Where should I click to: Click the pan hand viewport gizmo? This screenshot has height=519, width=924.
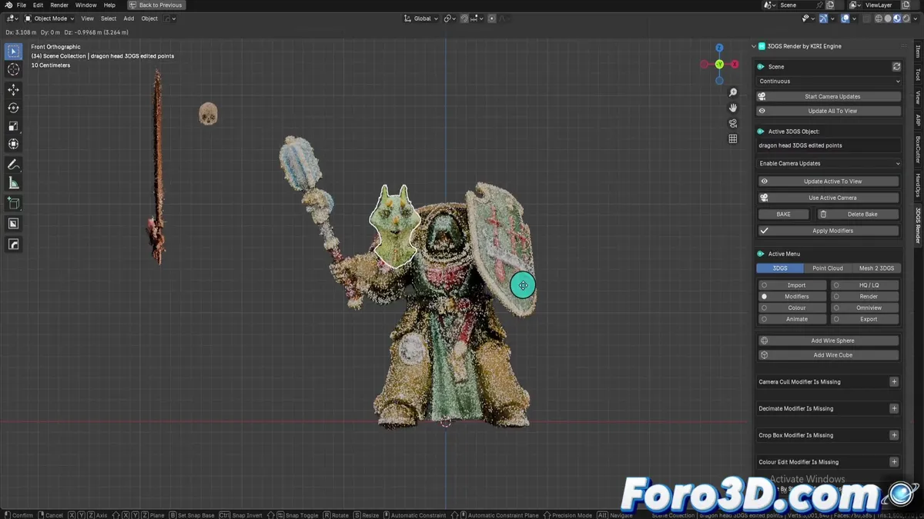pyautogui.click(x=733, y=108)
